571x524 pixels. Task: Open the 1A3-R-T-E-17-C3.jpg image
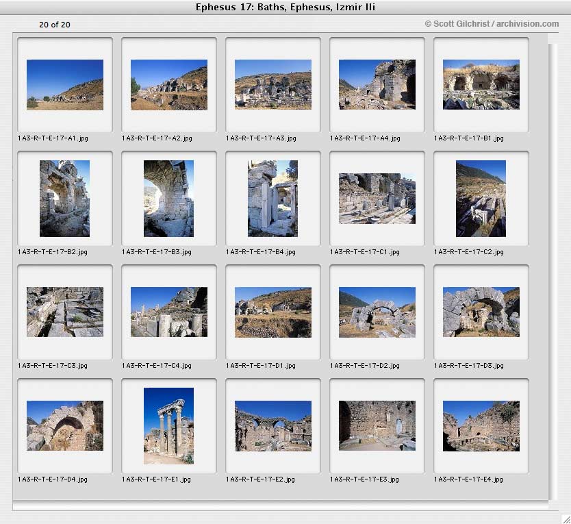(x=65, y=312)
